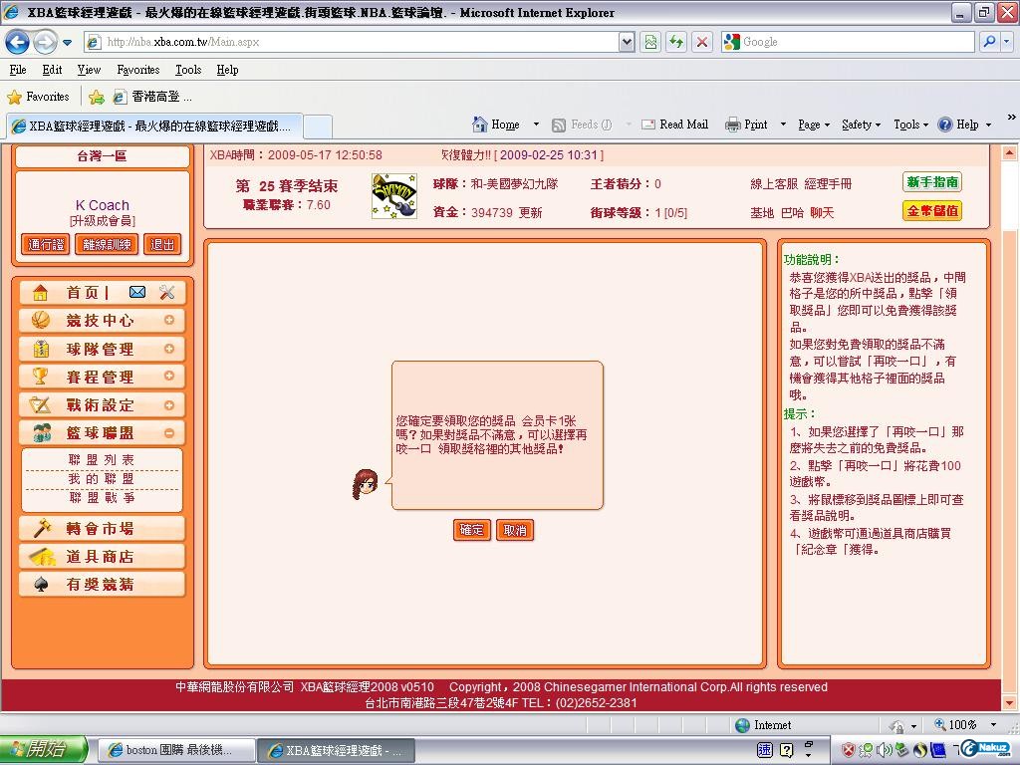This screenshot has height=765, width=1020.
Task: Open the View menu
Action: click(89, 70)
